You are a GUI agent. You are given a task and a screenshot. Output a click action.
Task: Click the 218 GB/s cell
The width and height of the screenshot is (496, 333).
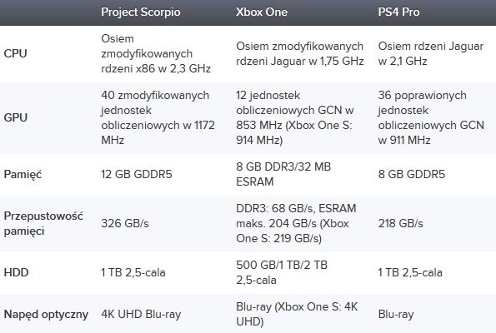coord(400,223)
